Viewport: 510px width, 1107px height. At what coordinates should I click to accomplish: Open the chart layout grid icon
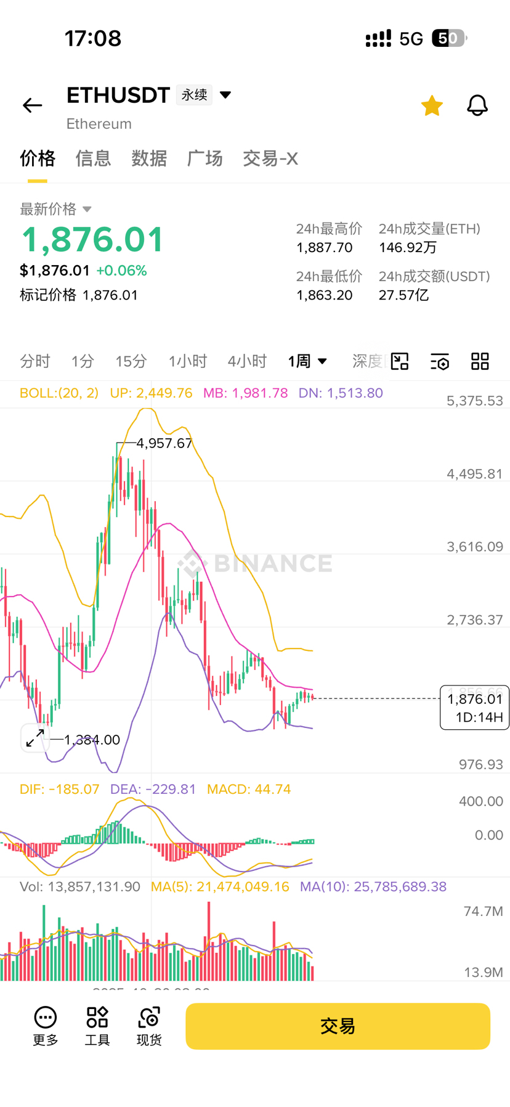tap(480, 361)
